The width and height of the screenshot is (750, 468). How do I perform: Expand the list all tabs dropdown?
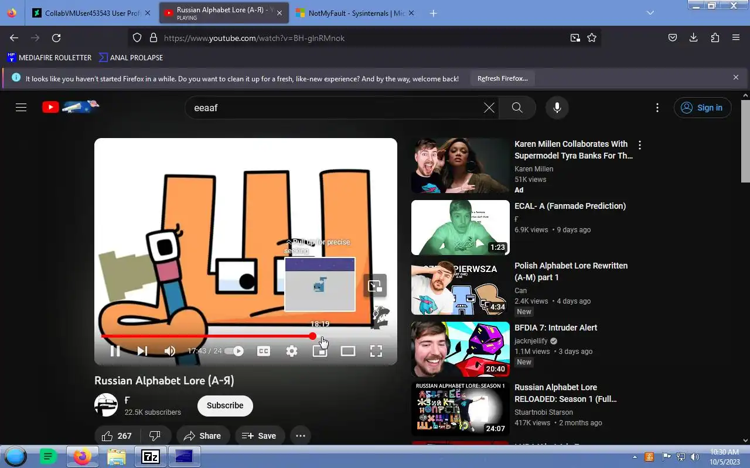[x=650, y=13]
